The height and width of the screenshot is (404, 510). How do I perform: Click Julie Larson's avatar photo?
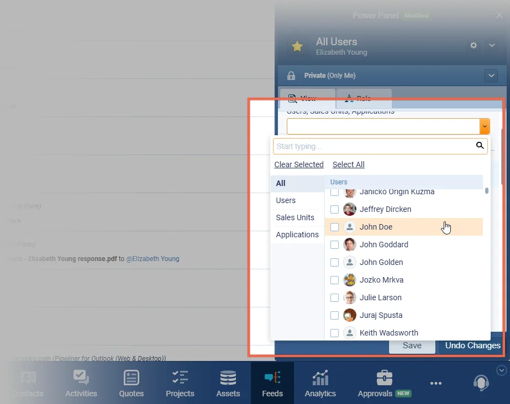pyautogui.click(x=350, y=298)
